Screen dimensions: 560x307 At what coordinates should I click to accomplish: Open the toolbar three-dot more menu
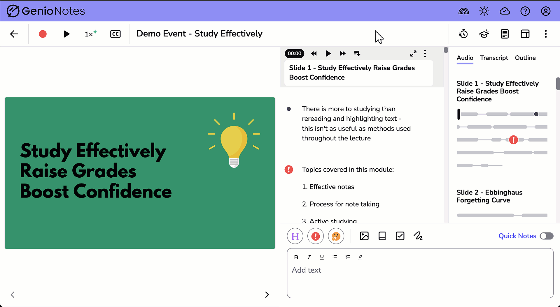point(546,34)
